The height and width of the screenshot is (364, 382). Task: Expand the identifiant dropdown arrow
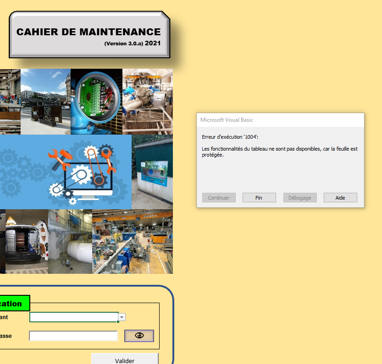122,317
